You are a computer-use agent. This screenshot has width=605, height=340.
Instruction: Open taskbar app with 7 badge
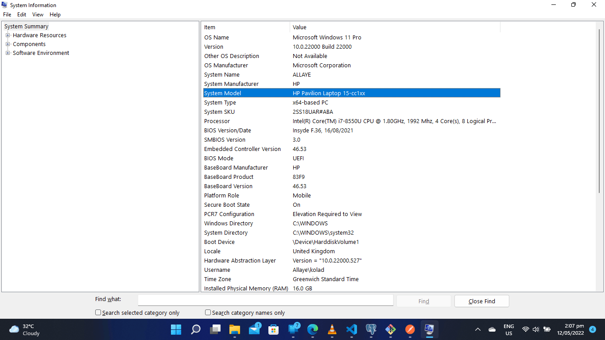pyautogui.click(x=294, y=329)
